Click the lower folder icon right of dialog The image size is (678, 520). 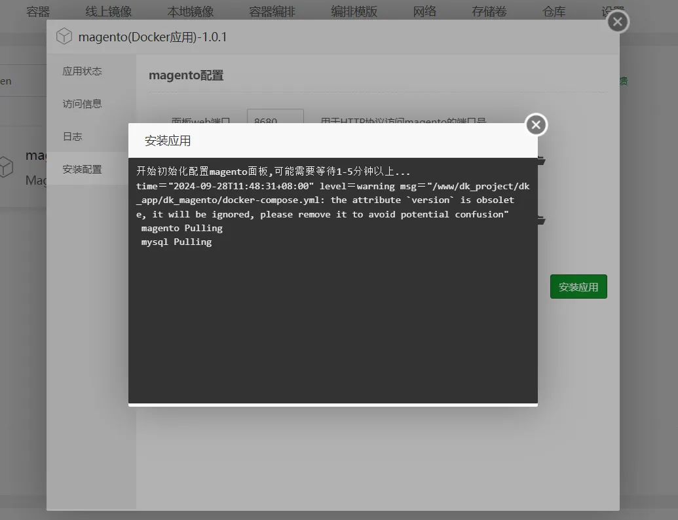(541, 221)
